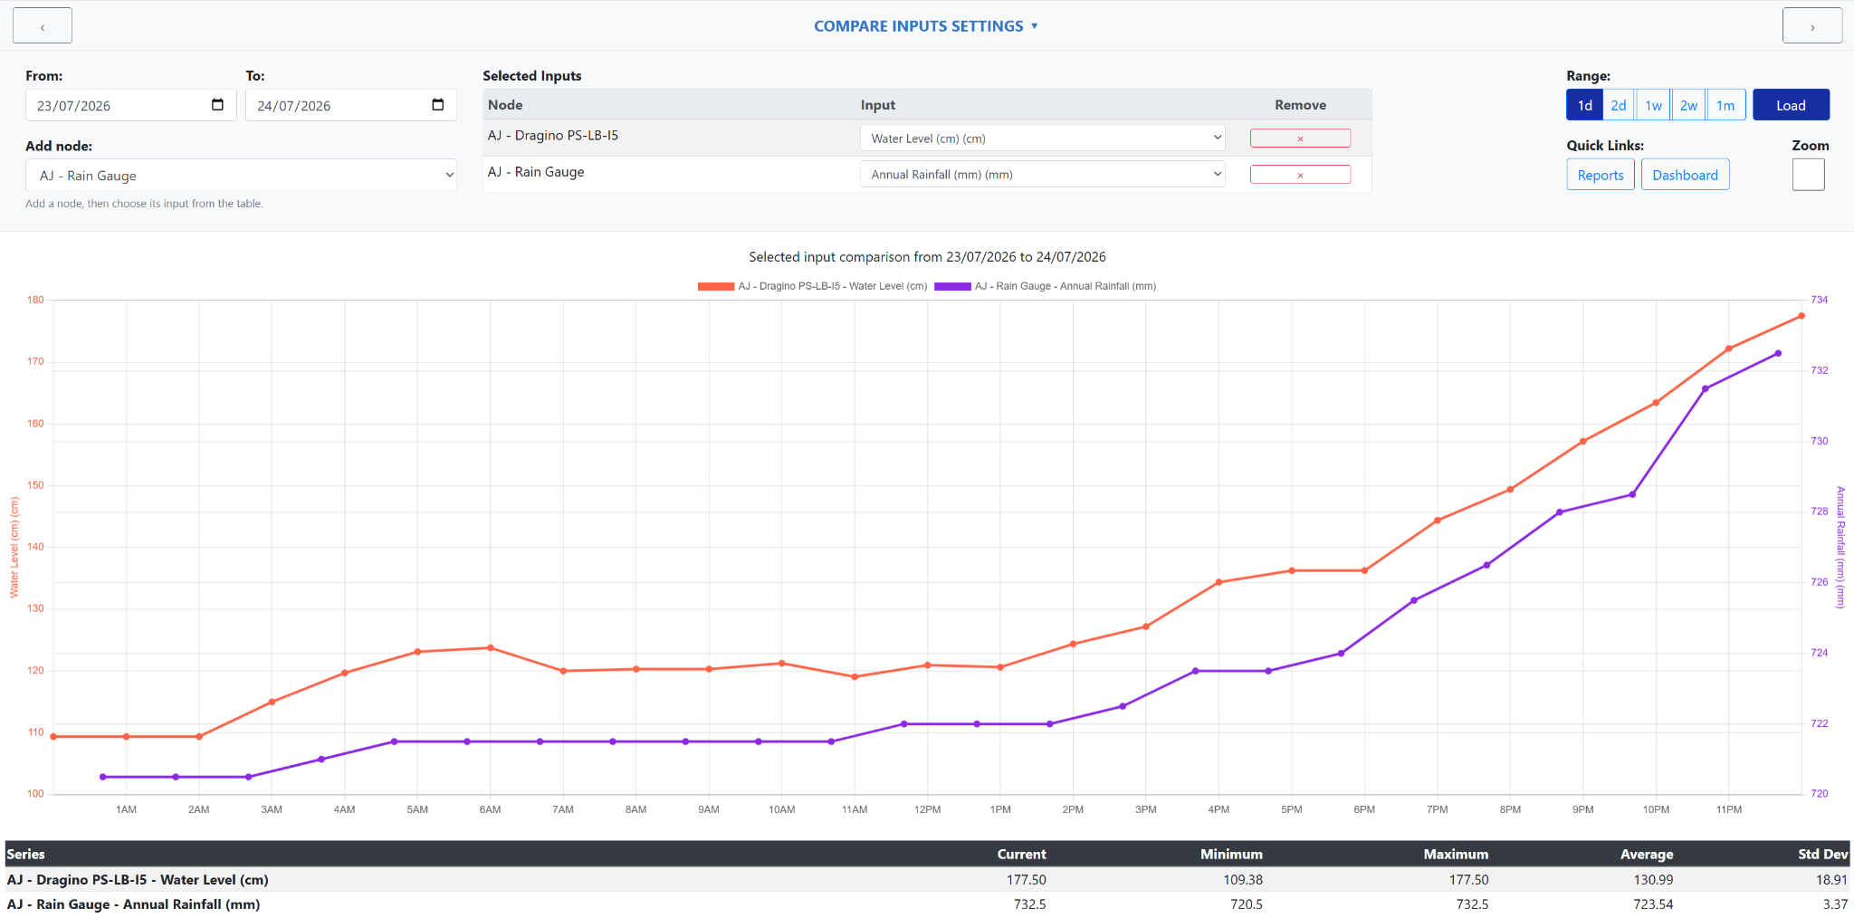Remove the AJ - Dragino PS-LB-I5 input

click(1300, 139)
